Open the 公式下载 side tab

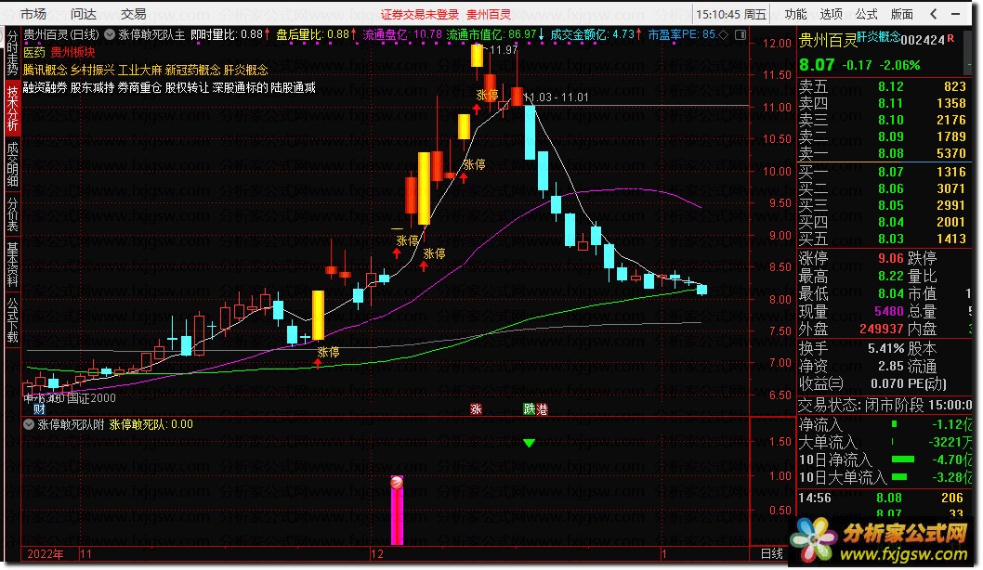point(12,319)
